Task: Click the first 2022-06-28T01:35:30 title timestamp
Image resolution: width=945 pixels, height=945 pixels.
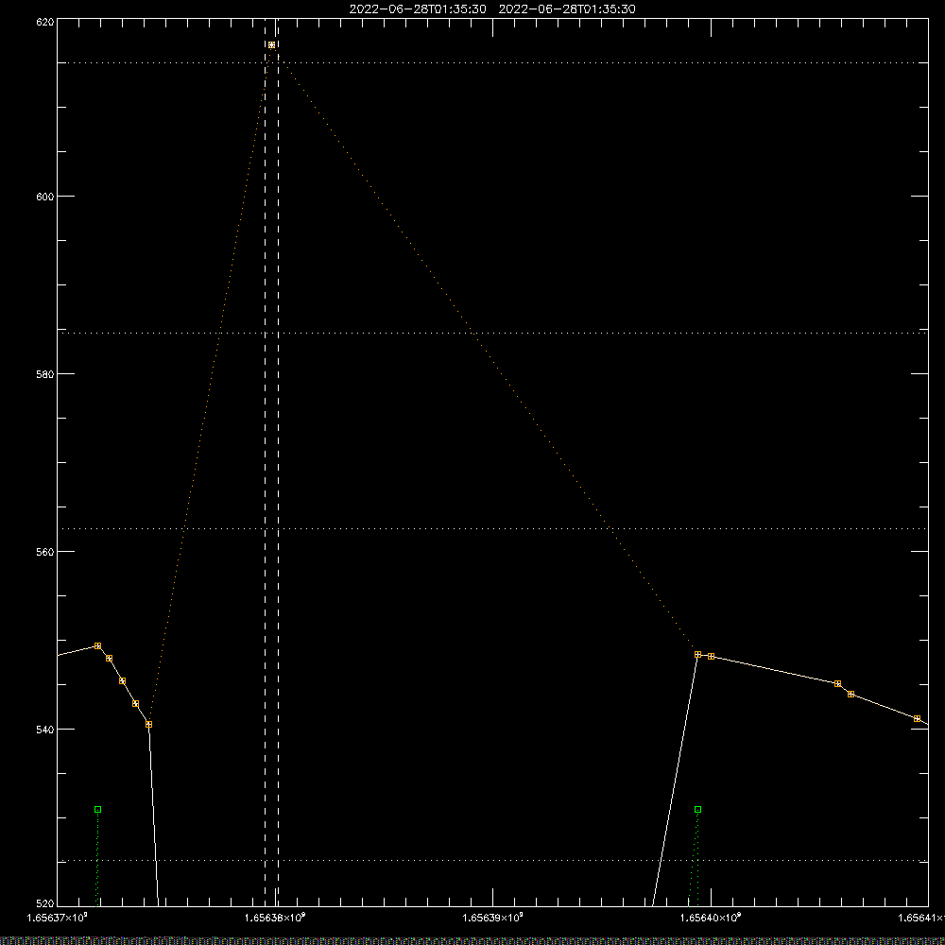Action: click(418, 9)
